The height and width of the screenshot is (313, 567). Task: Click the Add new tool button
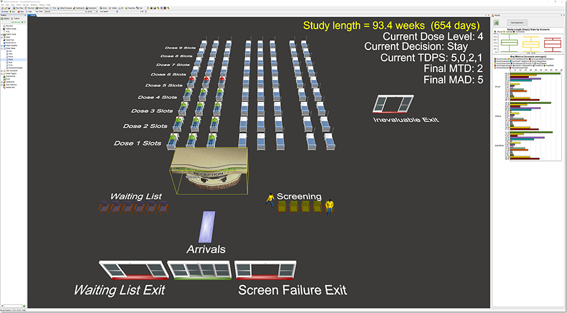16,22
